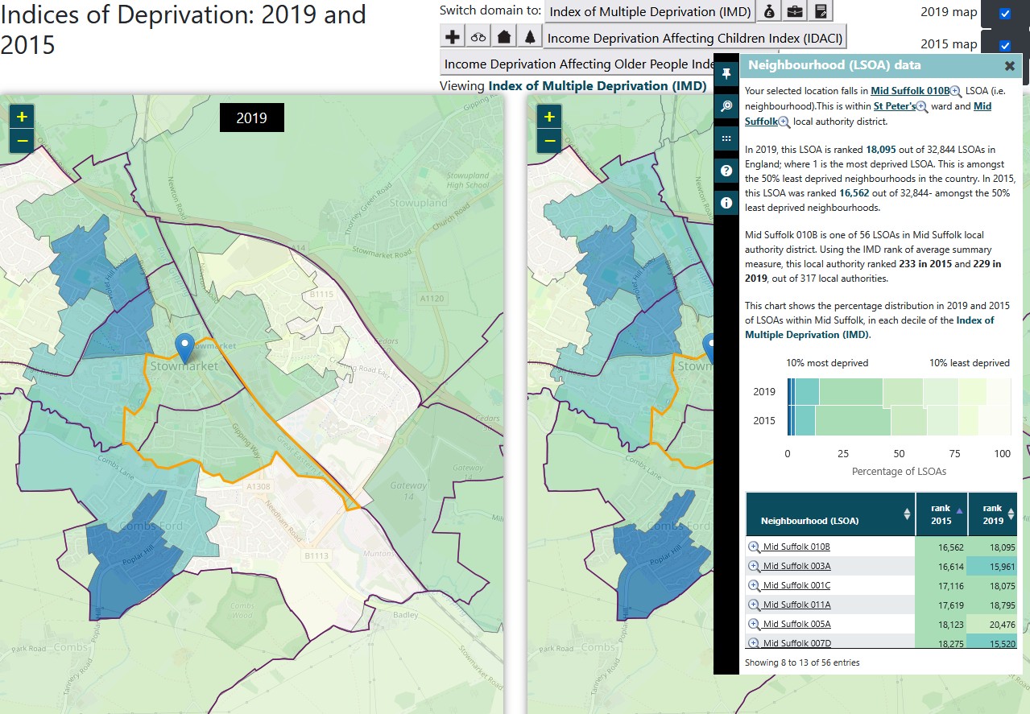Click the 'Showing 8 to 13 of 56 entries' text
Screen dimensions: 1030x714
point(802,663)
